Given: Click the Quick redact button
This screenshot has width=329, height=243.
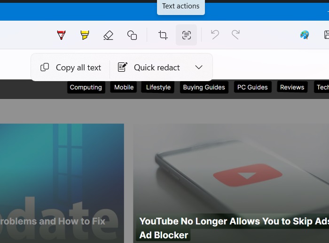Looking at the screenshot, I should 149,68.
